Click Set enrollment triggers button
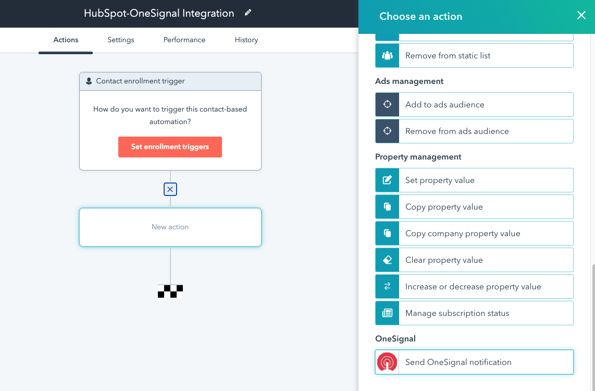Image resolution: width=595 pixels, height=391 pixels. pyautogui.click(x=170, y=147)
